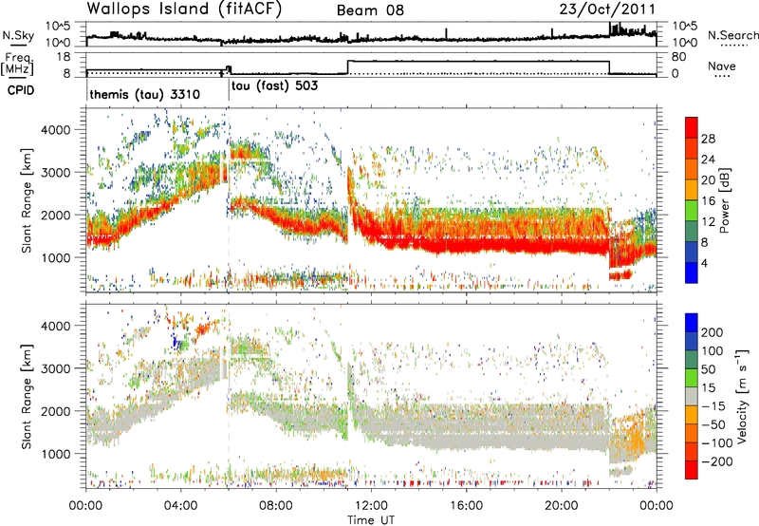
Task: Click the "Velocity [m s-1]" color bar title
Action: coord(742,396)
